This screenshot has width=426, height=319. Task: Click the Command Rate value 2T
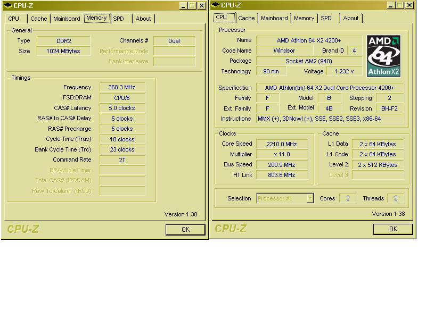coord(122,160)
